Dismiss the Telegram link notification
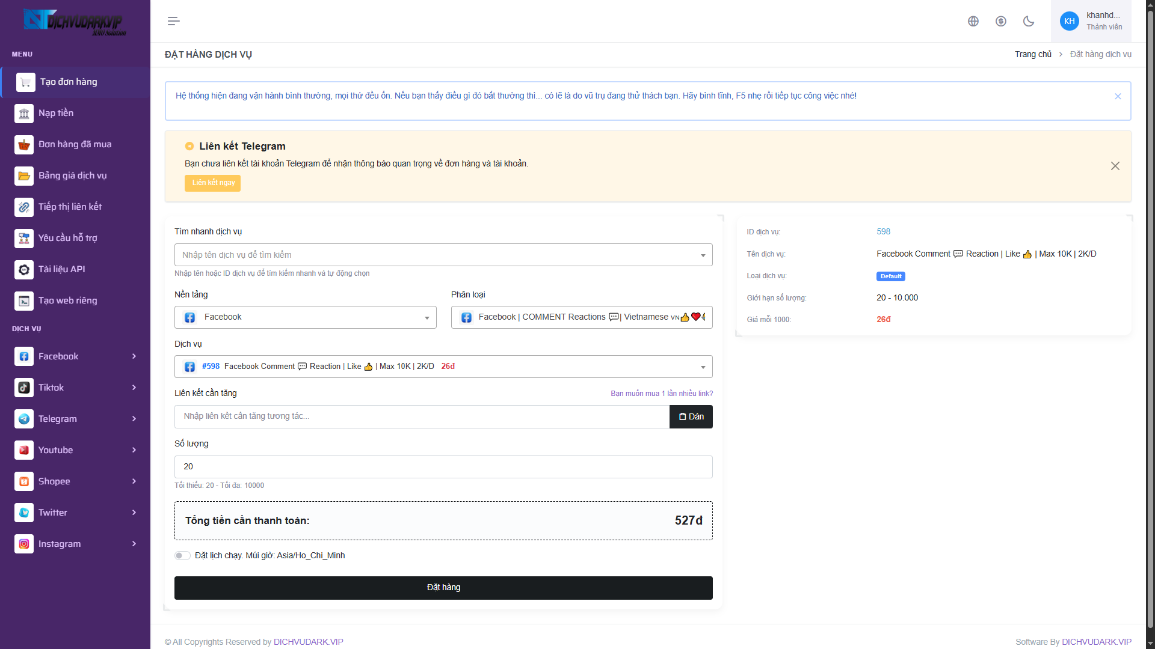This screenshot has height=649, width=1155. tap(1115, 166)
